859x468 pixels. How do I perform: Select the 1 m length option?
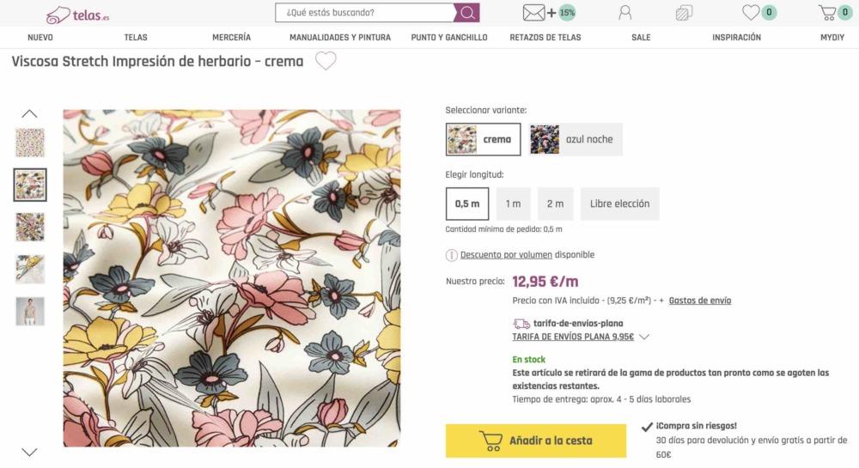[513, 204]
